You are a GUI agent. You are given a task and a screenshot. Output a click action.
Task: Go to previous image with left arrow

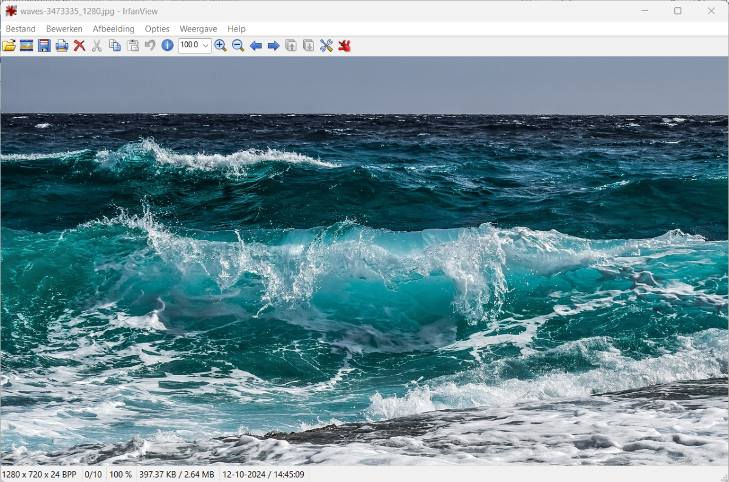pos(256,46)
